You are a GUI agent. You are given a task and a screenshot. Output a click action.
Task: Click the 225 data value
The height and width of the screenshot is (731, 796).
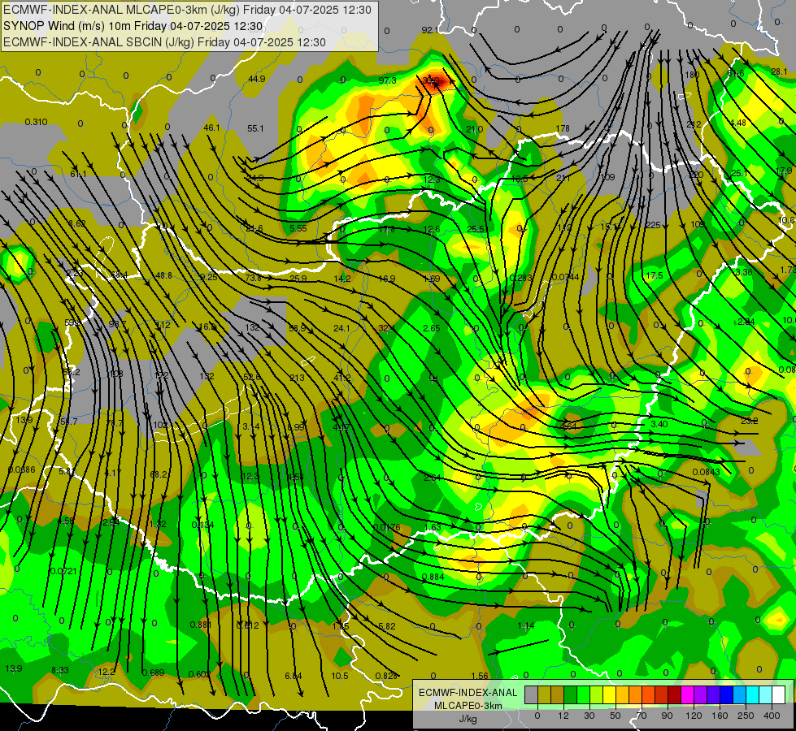(x=653, y=225)
